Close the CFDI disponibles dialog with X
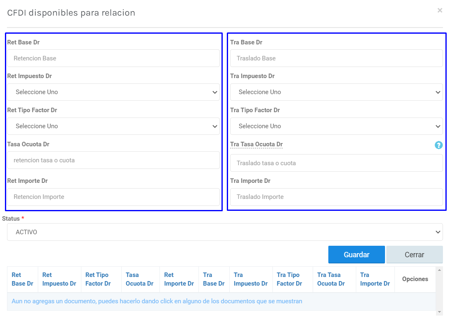The height and width of the screenshot is (323, 452). click(x=440, y=11)
